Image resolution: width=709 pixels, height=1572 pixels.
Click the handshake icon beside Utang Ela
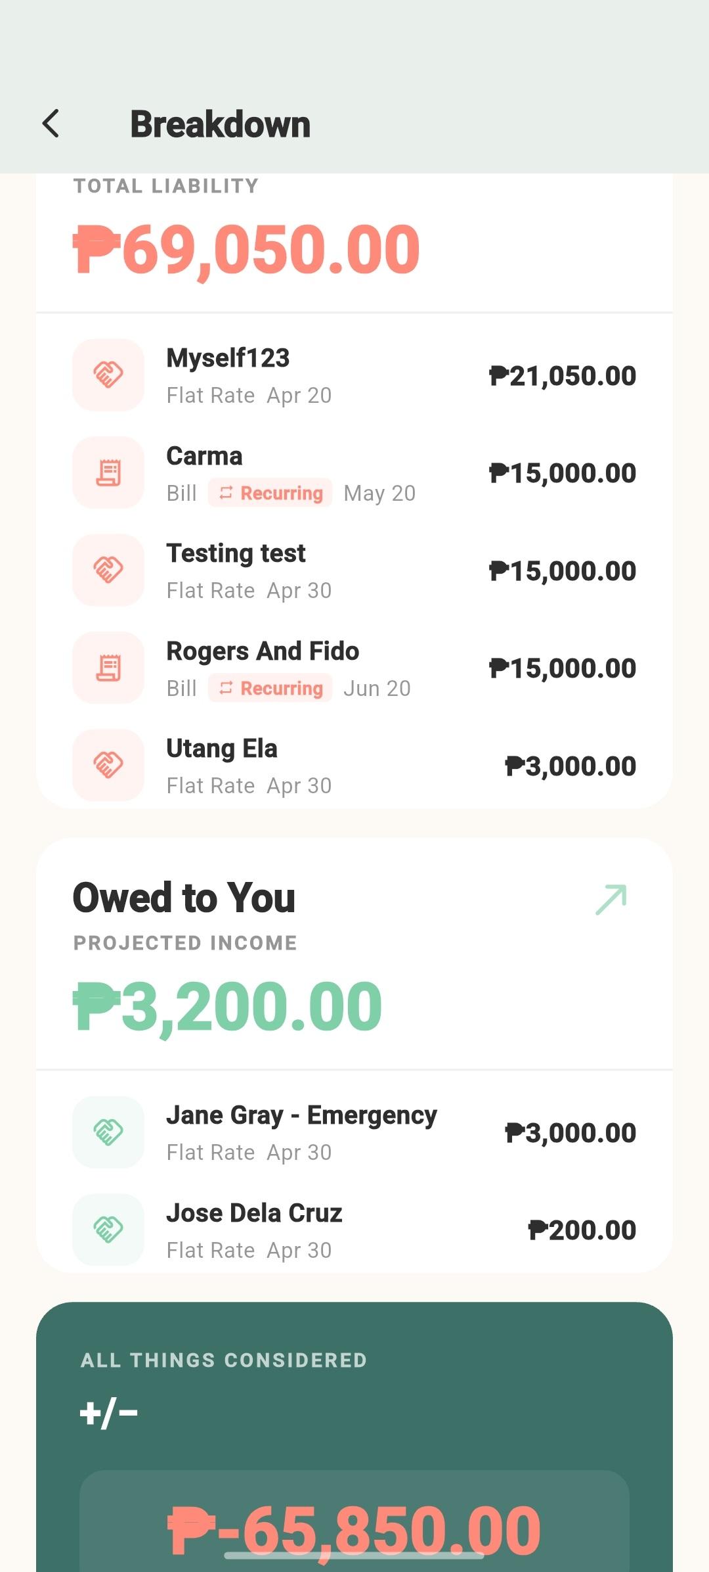[108, 765]
